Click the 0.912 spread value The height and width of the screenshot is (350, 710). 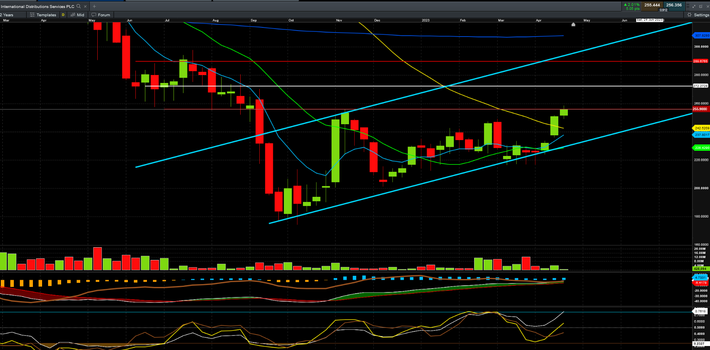tap(664, 10)
